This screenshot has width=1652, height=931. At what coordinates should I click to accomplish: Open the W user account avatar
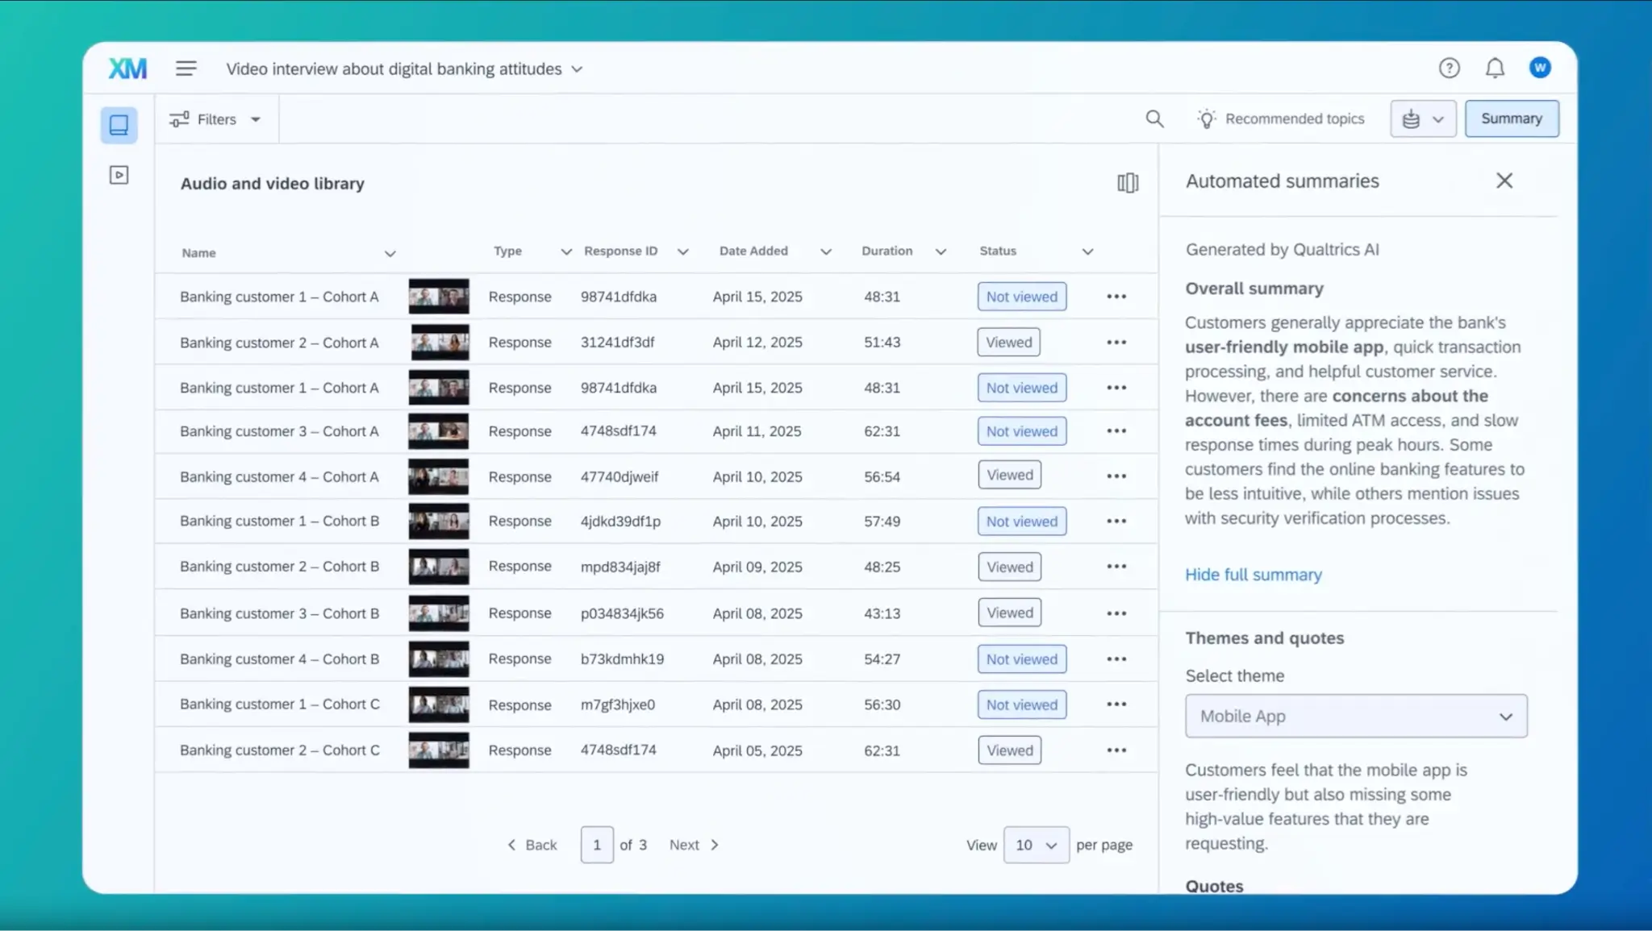(1540, 68)
